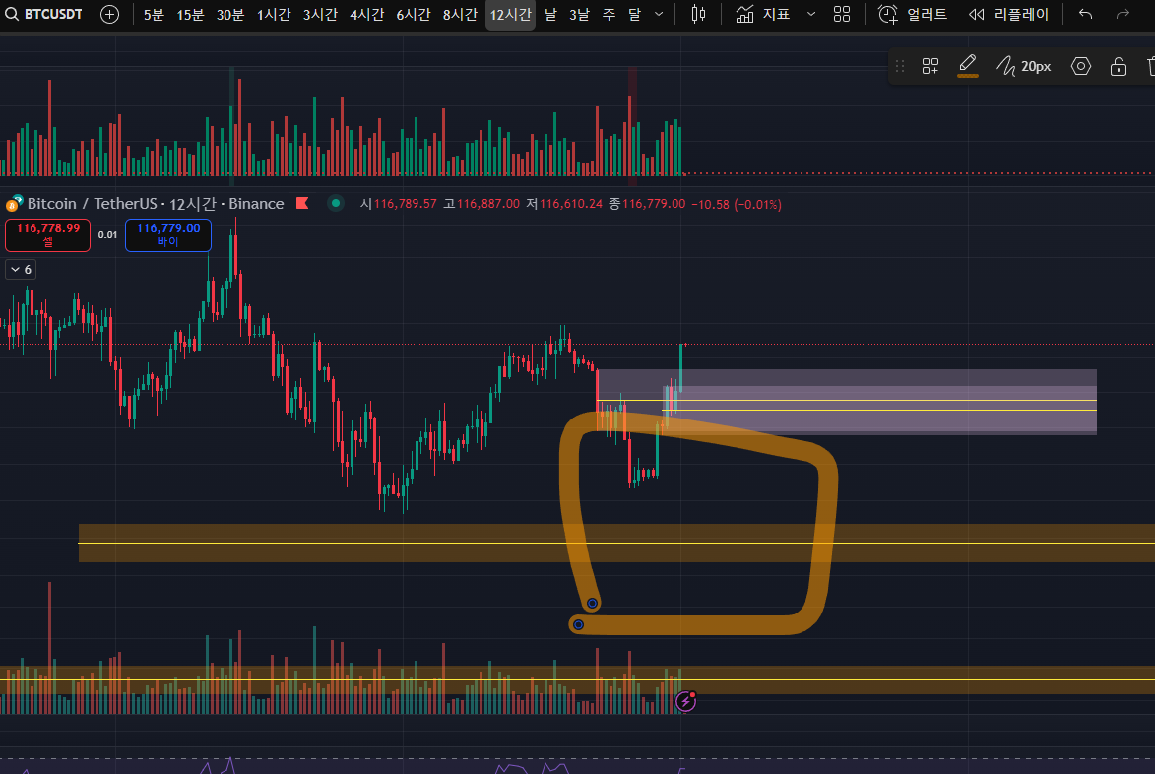Screen dimensions: 1155x774
Task: Choose the 8시간 interval
Action: pyautogui.click(x=460, y=14)
